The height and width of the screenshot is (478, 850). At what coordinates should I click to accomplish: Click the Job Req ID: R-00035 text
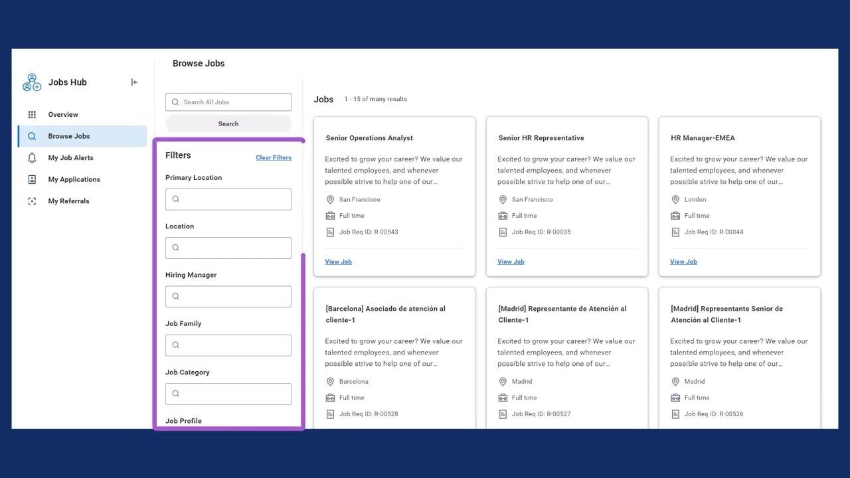tap(541, 232)
